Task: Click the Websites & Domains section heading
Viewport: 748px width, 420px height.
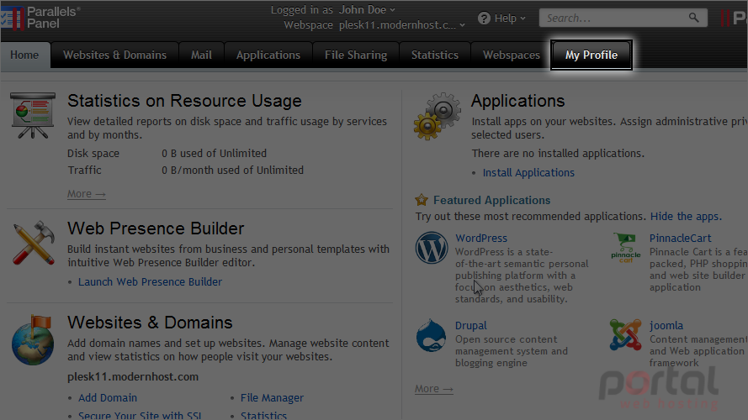Action: (x=150, y=323)
